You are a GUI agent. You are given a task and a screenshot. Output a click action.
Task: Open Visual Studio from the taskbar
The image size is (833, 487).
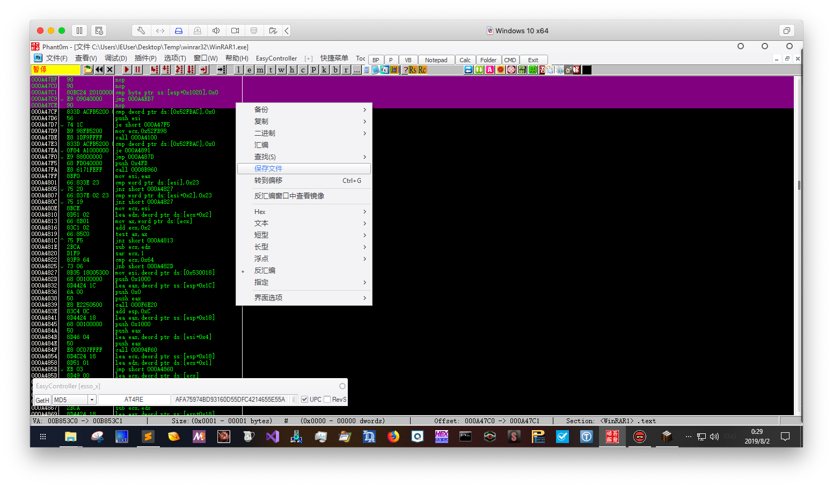[x=273, y=437]
